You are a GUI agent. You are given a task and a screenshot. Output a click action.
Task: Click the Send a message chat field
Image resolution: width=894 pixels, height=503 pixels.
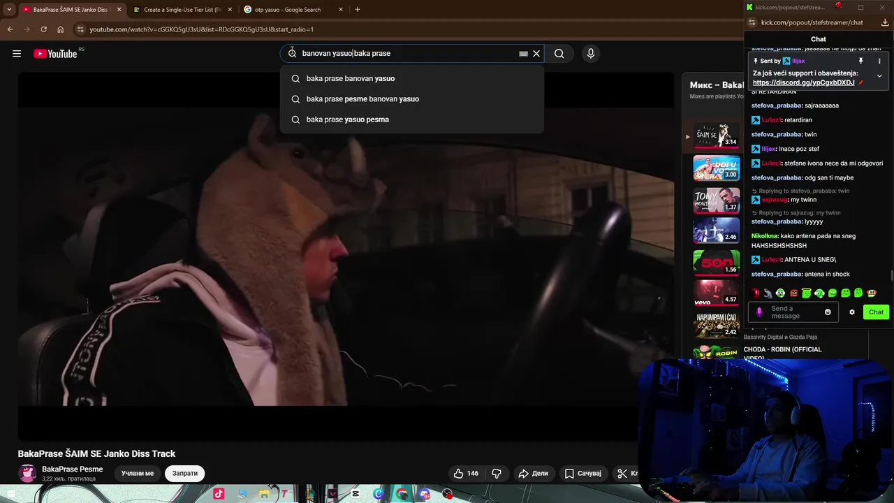(x=793, y=312)
